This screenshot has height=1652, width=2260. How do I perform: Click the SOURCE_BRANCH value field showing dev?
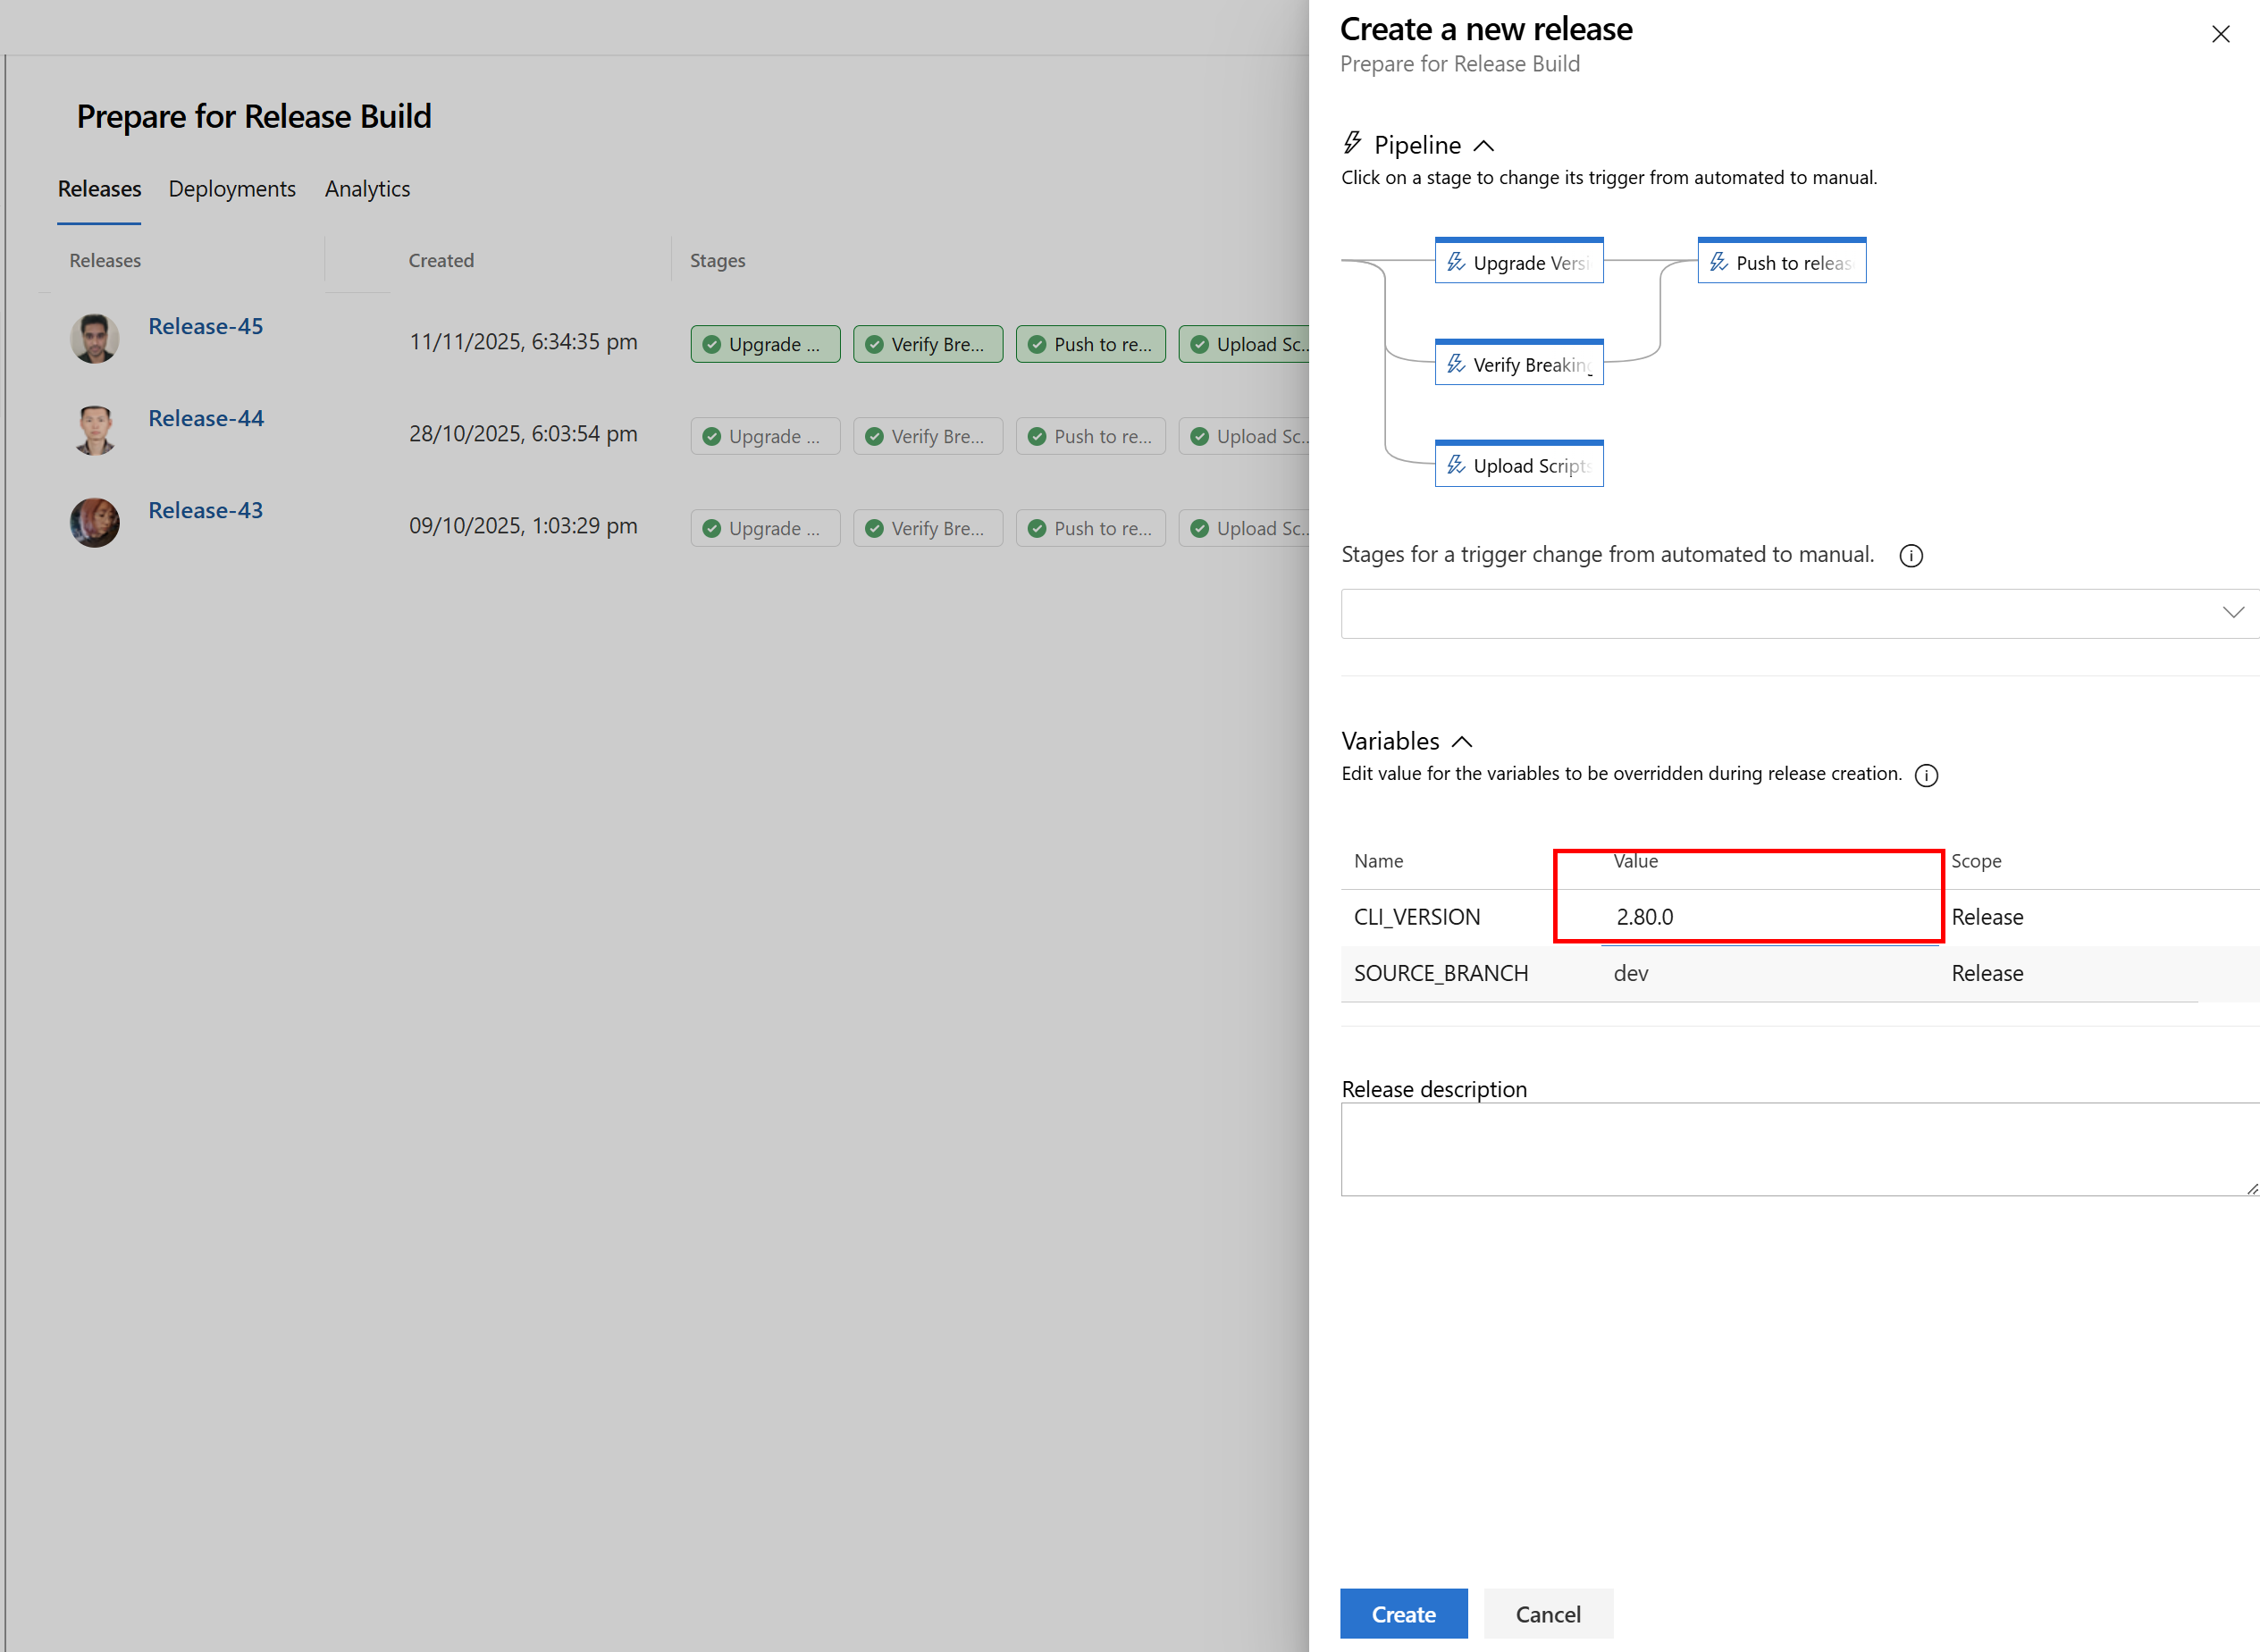[1770, 973]
